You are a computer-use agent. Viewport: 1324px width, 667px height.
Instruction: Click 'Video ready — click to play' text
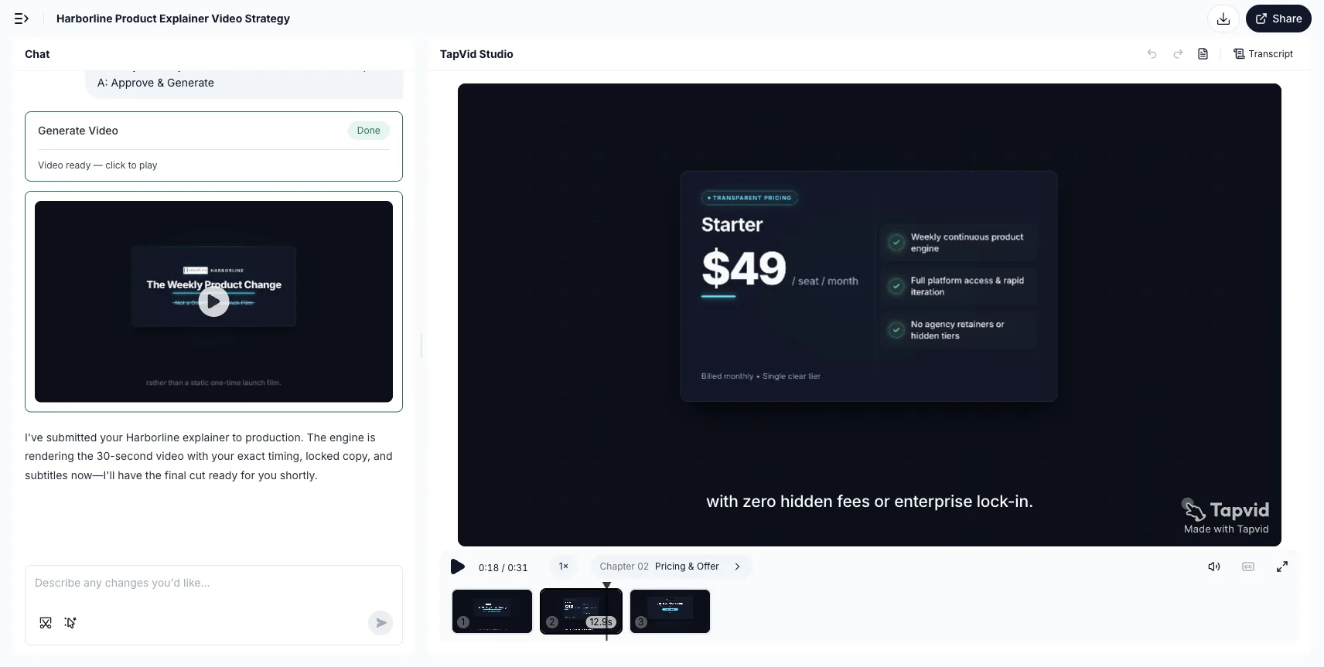click(x=97, y=165)
